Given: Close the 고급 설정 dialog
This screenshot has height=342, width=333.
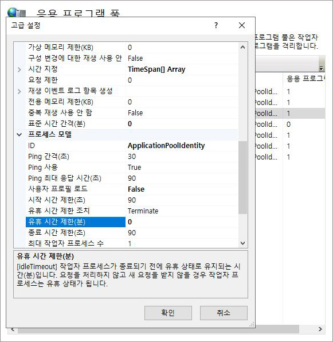Looking at the screenshot, I should tap(242, 25).
